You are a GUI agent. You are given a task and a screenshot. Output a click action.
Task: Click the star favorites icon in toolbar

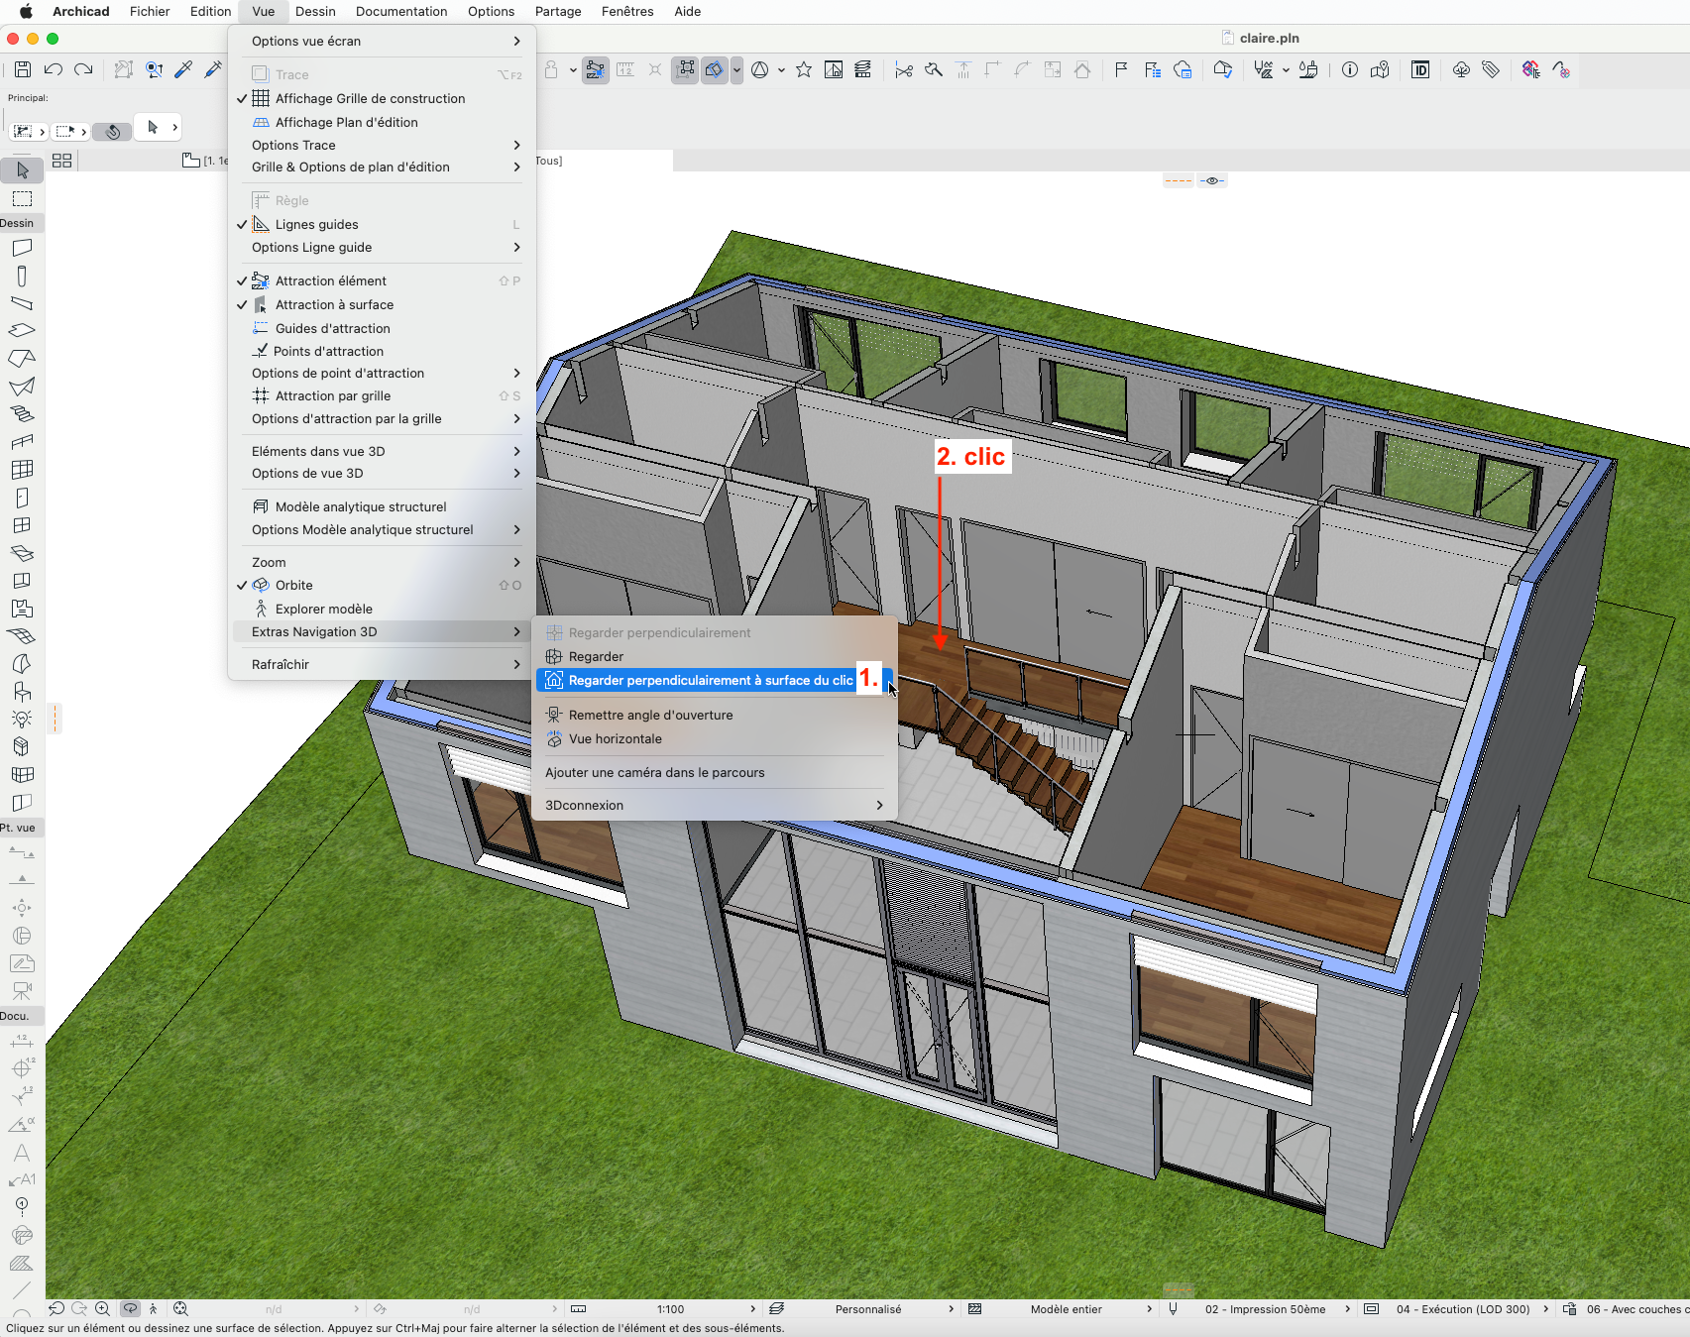point(804,69)
